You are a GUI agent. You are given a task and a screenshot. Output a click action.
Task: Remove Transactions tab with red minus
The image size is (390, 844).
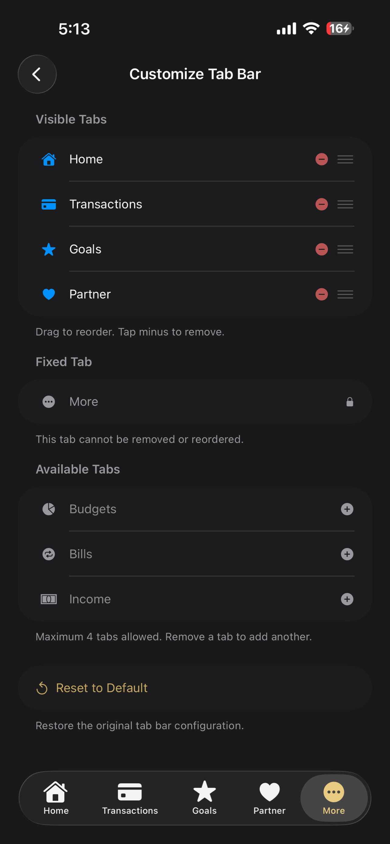pyautogui.click(x=322, y=204)
